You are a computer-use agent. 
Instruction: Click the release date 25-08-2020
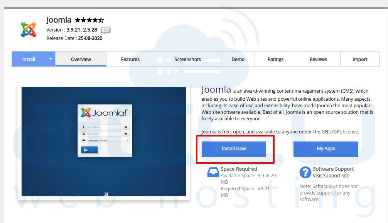tap(90, 38)
